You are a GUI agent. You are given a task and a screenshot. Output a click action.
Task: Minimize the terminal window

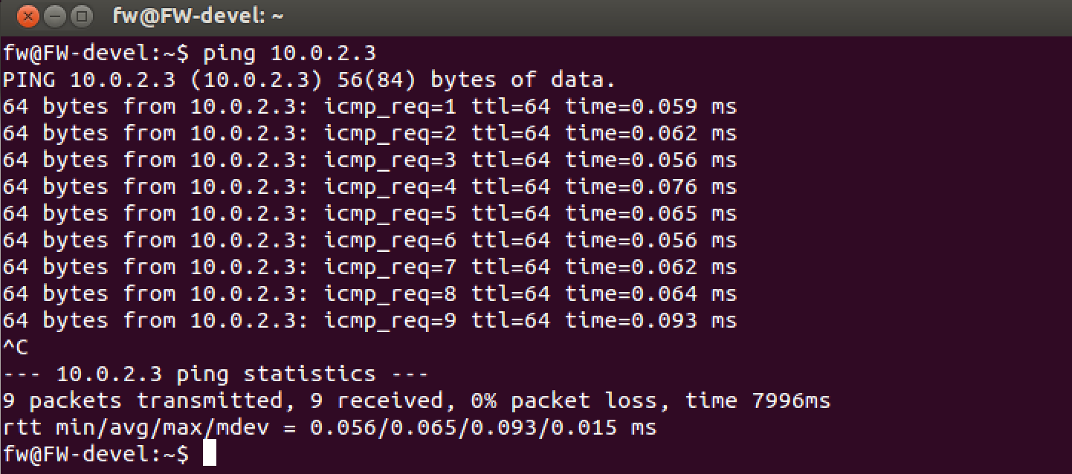56,16
